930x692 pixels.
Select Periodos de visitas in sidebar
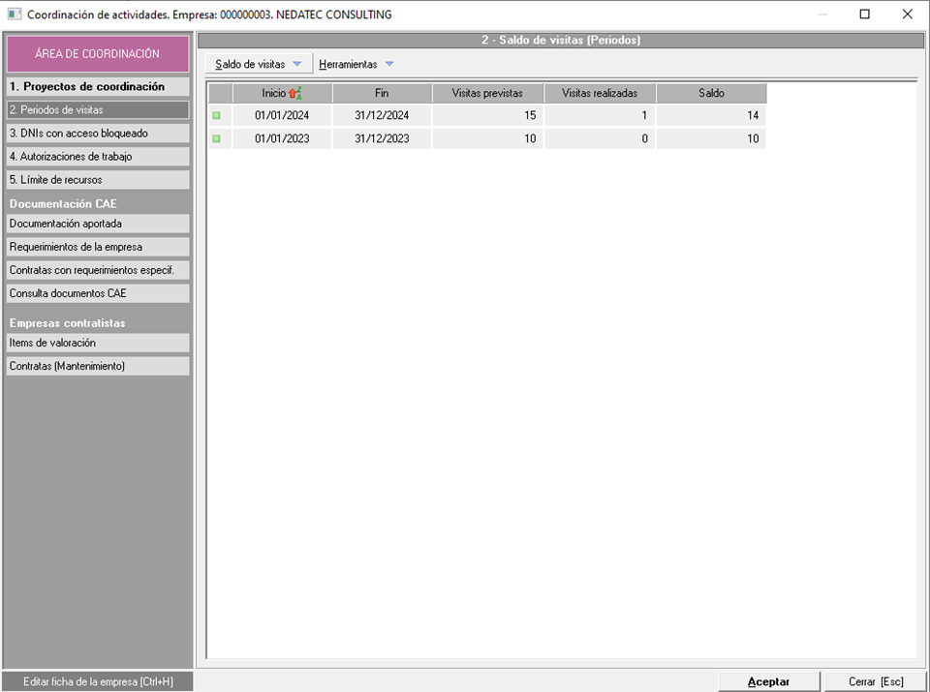(97, 110)
